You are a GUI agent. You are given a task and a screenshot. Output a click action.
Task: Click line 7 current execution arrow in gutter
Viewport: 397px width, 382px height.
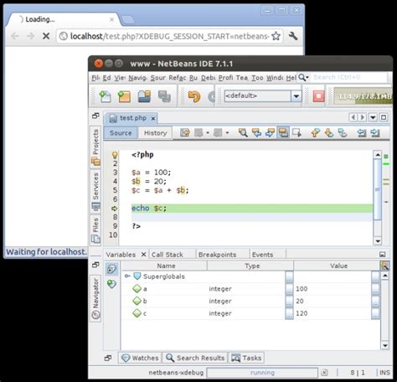coord(115,209)
